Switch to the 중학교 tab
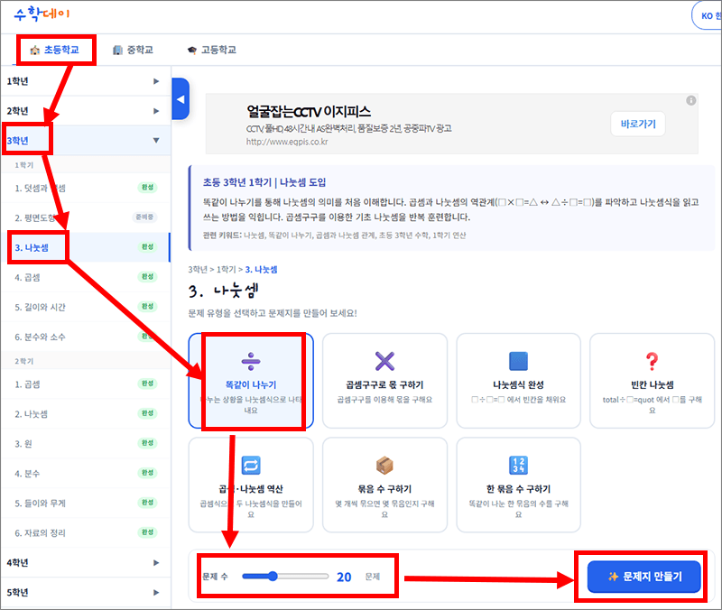The width and height of the screenshot is (722, 610). (x=133, y=50)
